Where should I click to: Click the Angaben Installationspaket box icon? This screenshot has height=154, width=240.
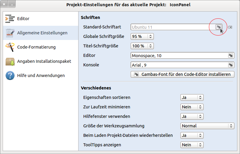tap(10, 61)
